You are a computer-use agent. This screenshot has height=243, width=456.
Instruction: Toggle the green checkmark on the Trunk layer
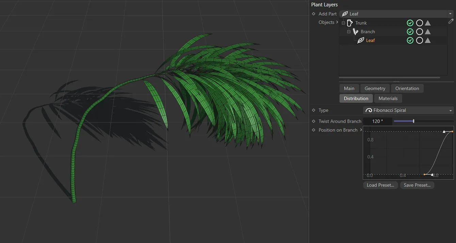coord(410,23)
